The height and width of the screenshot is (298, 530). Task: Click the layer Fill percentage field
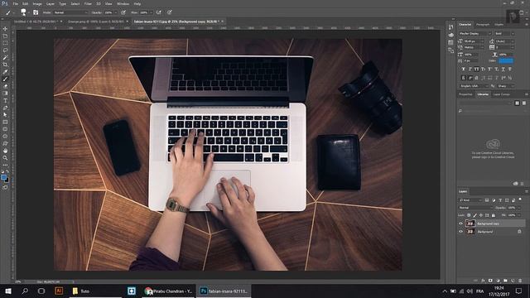coord(512,215)
